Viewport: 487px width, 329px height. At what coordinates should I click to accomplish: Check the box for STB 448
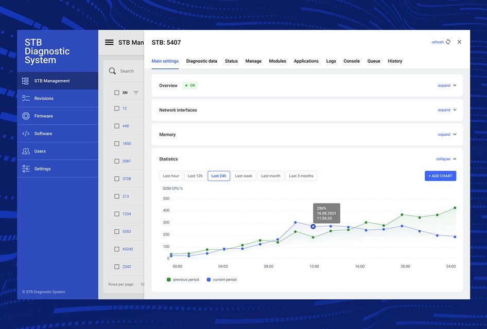(x=117, y=126)
